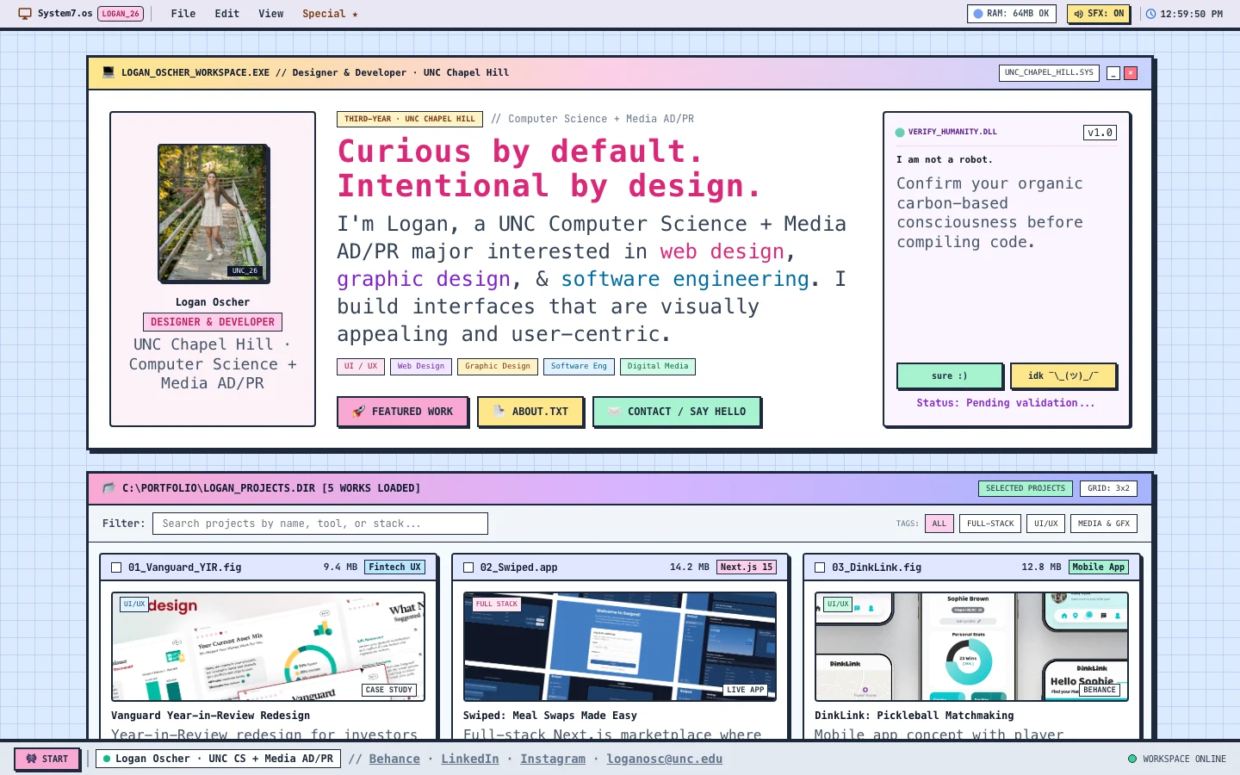
Task: Confirm humanity with the "sure :)" button
Action: (x=949, y=376)
